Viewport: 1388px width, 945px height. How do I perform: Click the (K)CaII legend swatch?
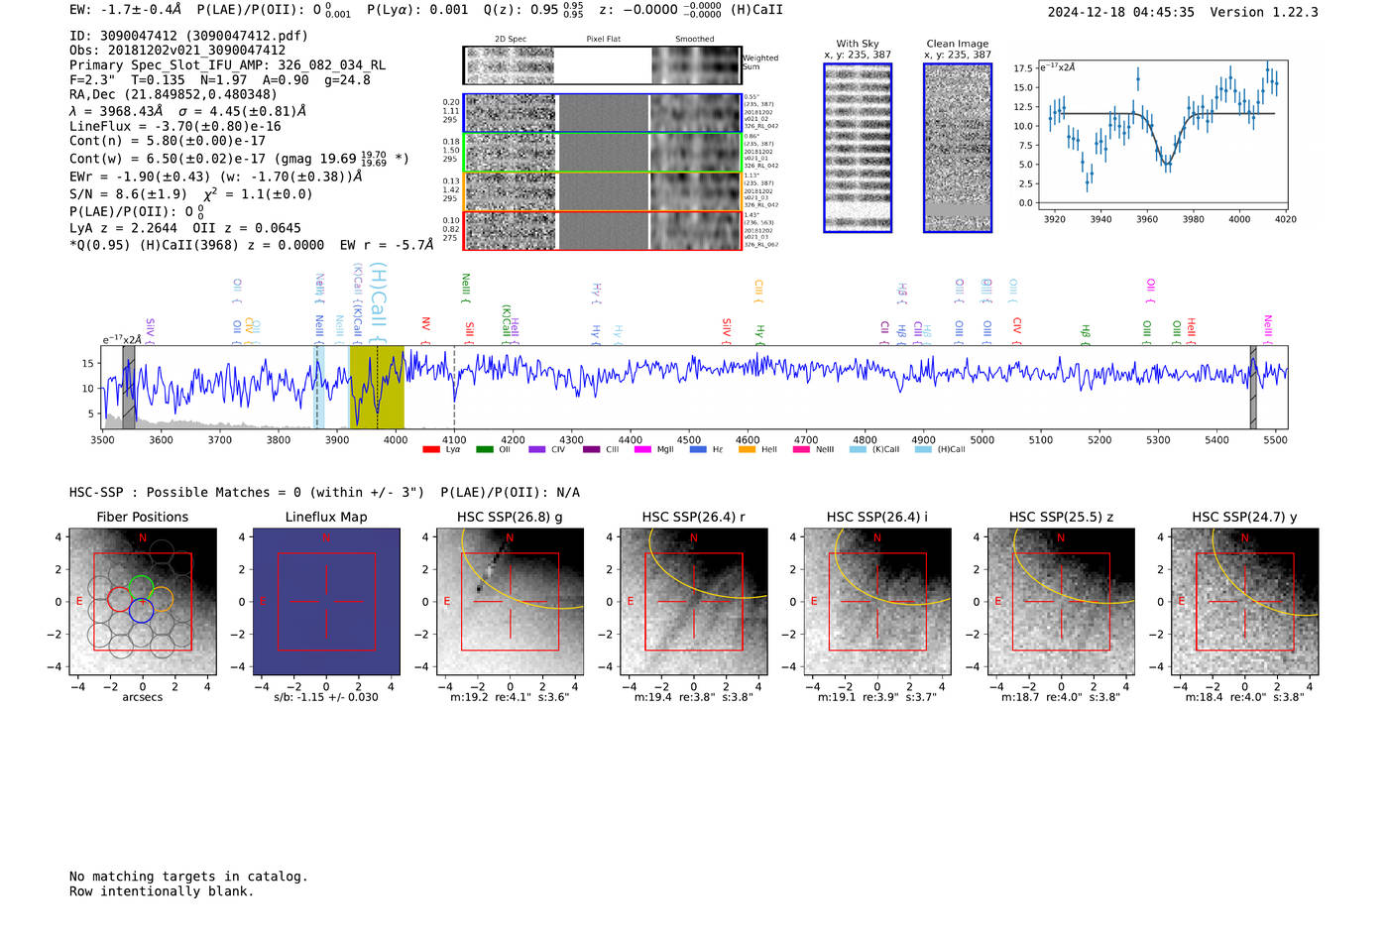[x=858, y=449]
